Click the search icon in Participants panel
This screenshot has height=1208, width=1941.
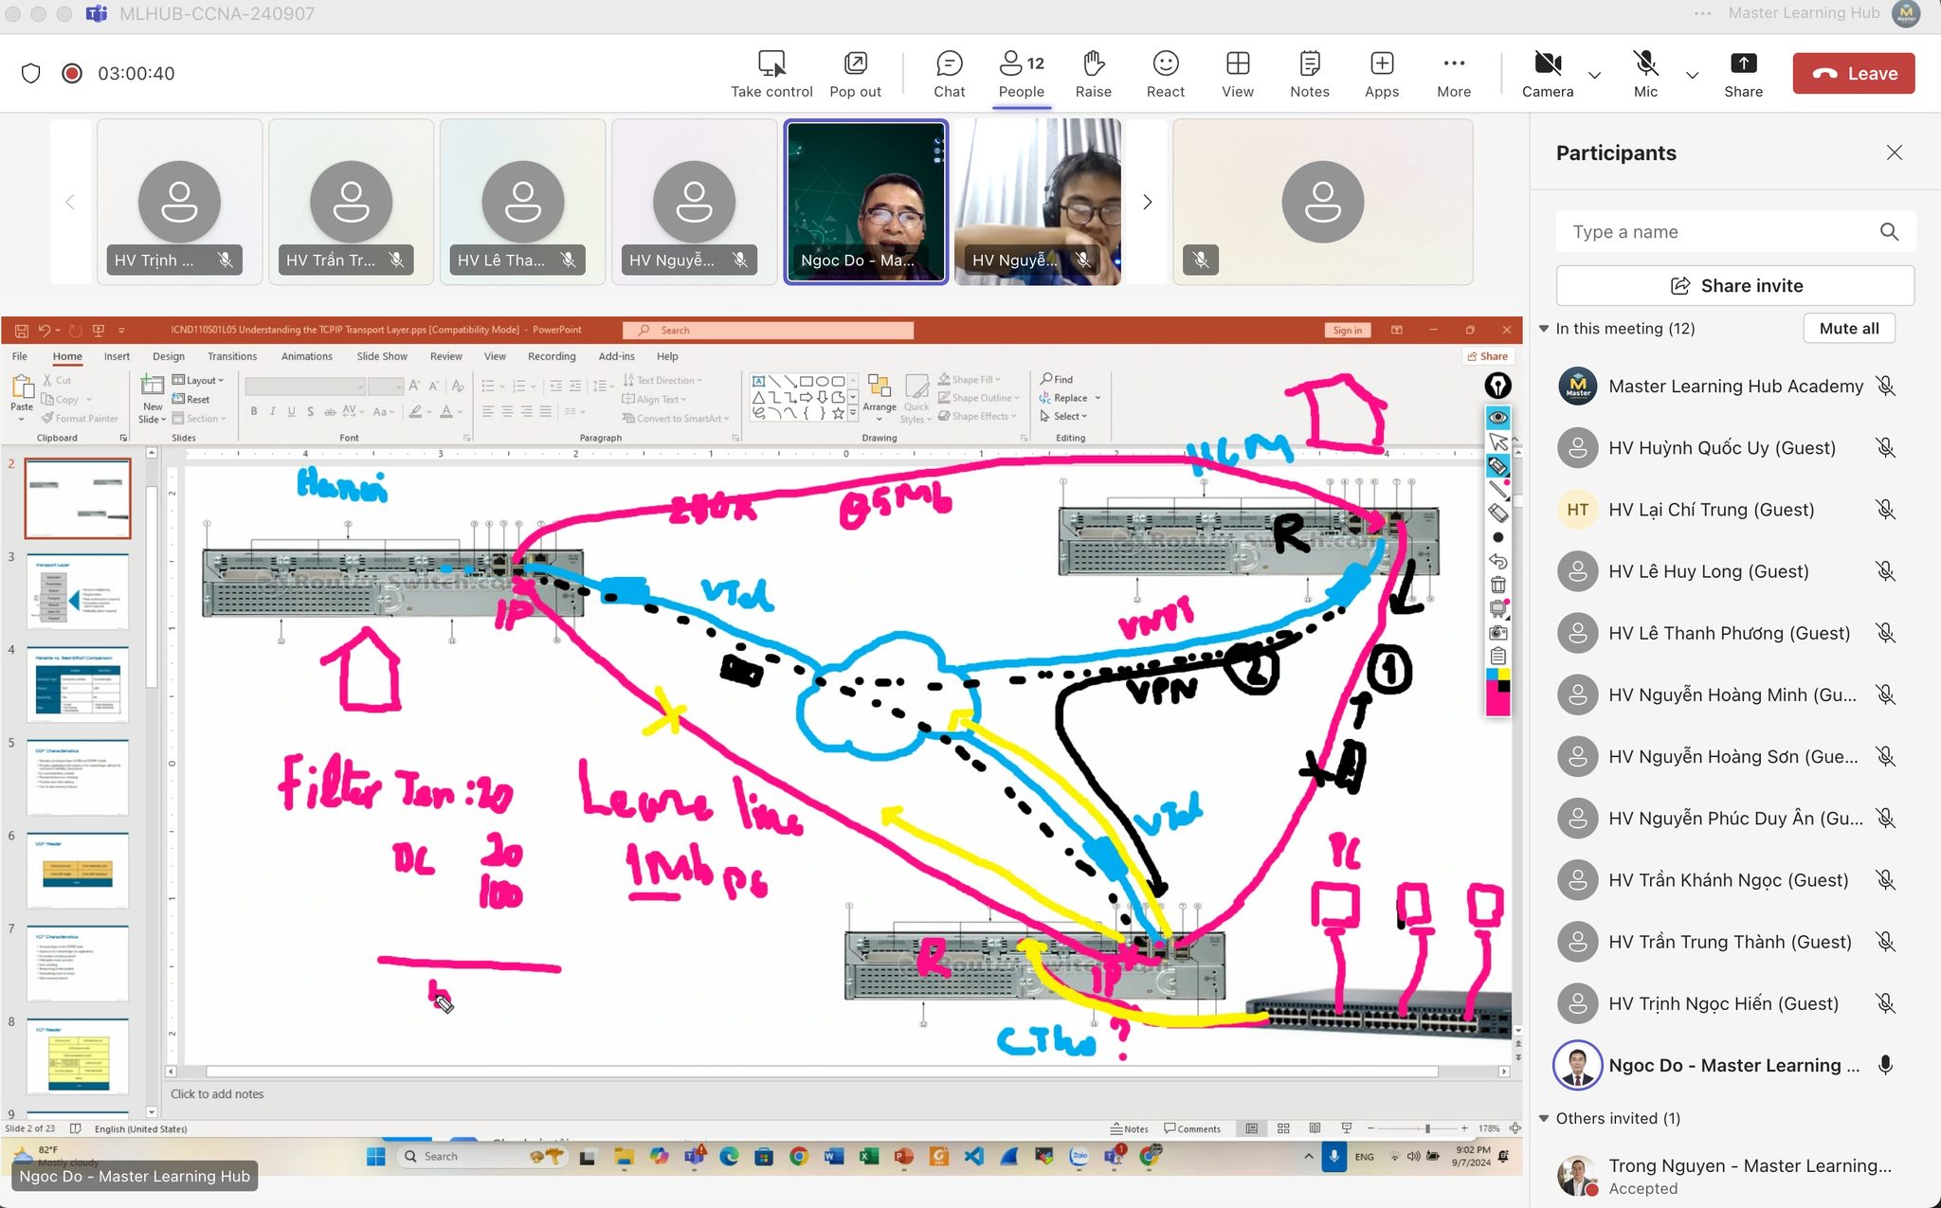pos(1888,232)
